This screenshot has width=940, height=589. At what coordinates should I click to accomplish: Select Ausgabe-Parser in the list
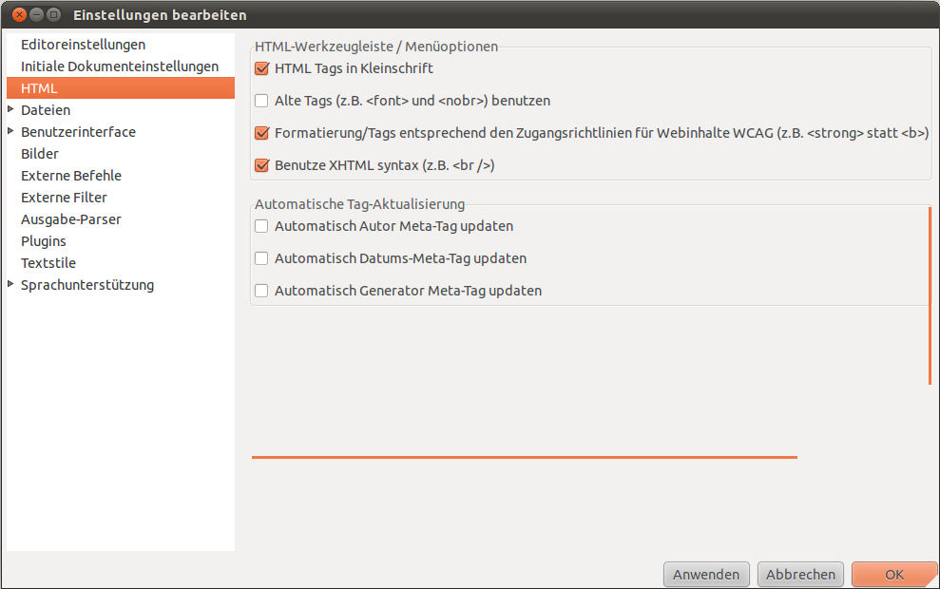(x=70, y=219)
